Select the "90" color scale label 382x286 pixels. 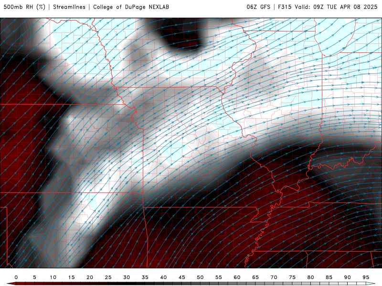[x=348, y=277]
